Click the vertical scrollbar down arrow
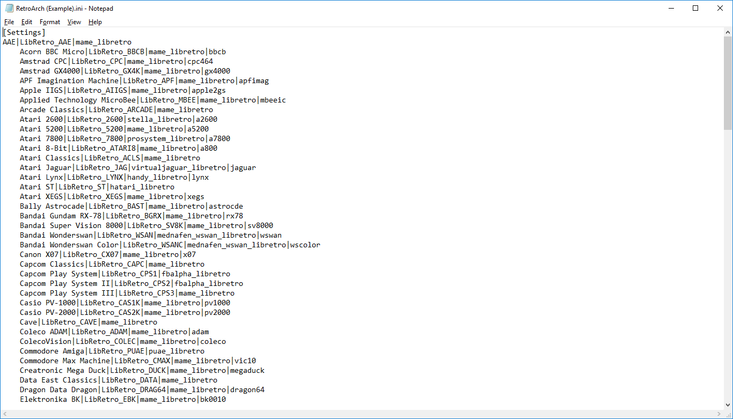This screenshot has width=733, height=419. [728, 406]
